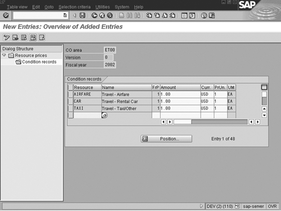The image size is (281, 211).
Task: Click the Create New Session icon
Action: [184, 16]
